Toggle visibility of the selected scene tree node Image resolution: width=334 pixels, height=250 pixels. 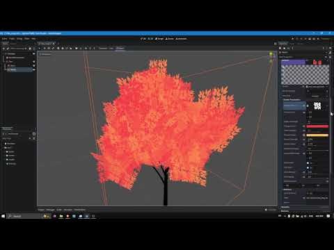pyautogui.click(x=34, y=69)
